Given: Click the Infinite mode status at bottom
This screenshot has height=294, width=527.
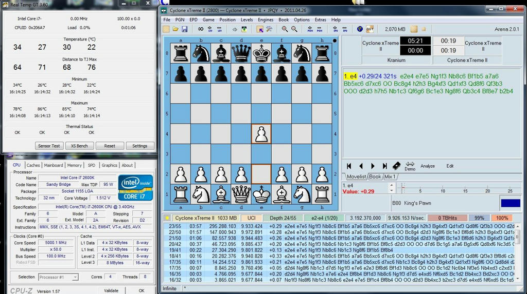Looking at the screenshot, I should pos(169,289).
